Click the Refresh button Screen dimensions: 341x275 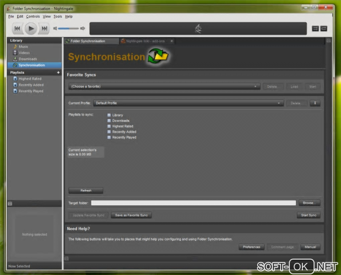click(x=86, y=190)
